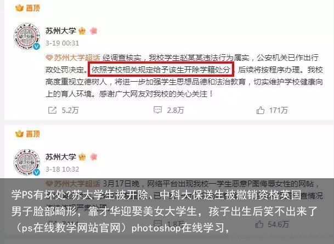Image resolution: width=334 pixels, height=244 pixels.
Task: Click the gold badge beside first 苏州大学 name
Action: [82, 31]
